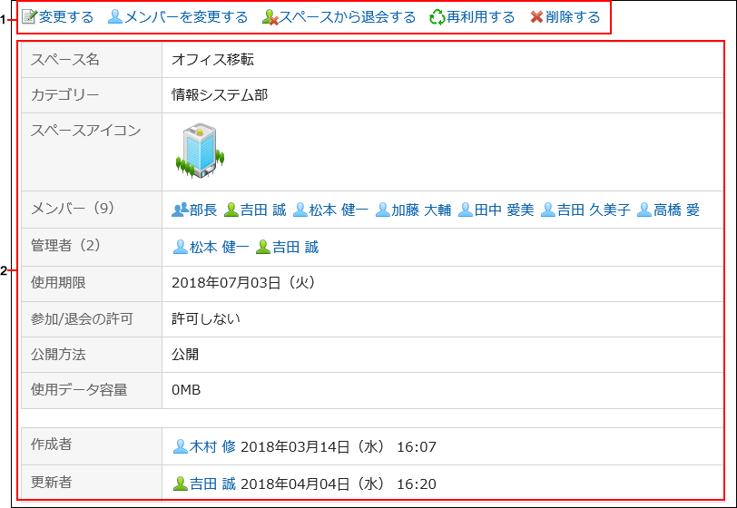The height and width of the screenshot is (508, 737).
Task: Click the user icon beside 木村 修
Action: point(180,446)
